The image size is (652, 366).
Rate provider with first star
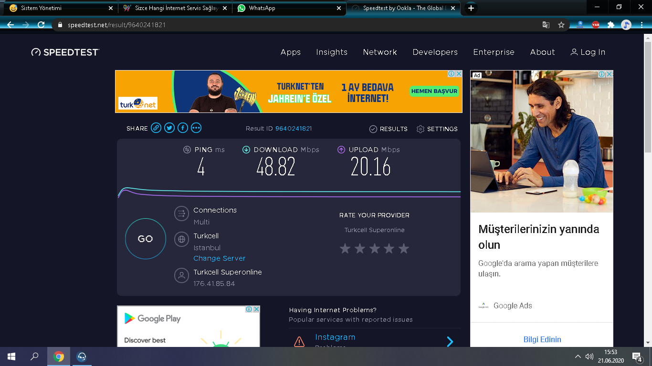345,248
